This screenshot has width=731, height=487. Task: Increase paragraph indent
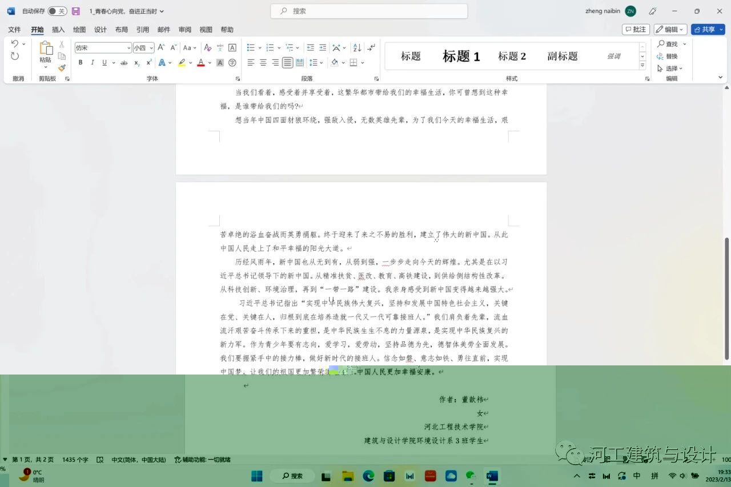coord(323,48)
